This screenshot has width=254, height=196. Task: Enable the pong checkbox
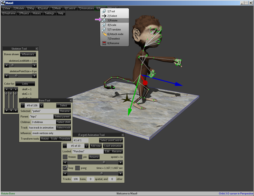click(x=77, y=168)
